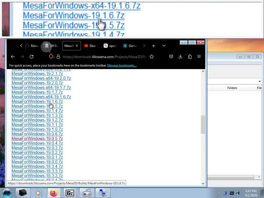This screenshot has height=198, width=264.
Task: Click the MesaForWindows-19.0.0.7z link
Action: pyautogui.click(x=37, y=162)
